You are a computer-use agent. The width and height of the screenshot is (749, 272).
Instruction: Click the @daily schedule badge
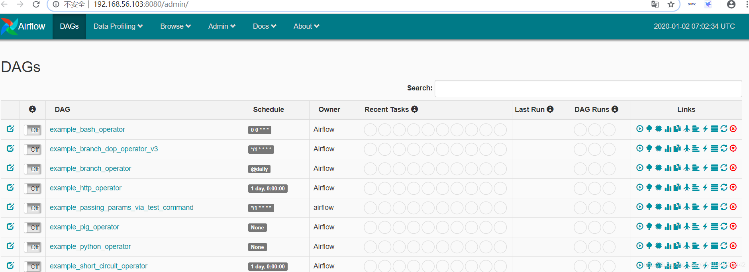(259, 169)
